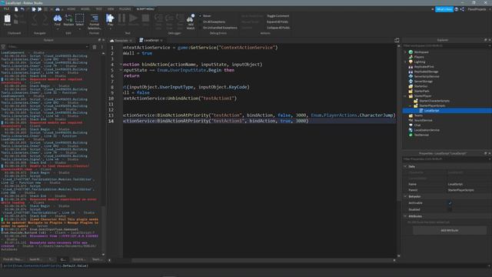Select Workspace in the Explorer
The height and width of the screenshot is (277, 492).
(421, 52)
